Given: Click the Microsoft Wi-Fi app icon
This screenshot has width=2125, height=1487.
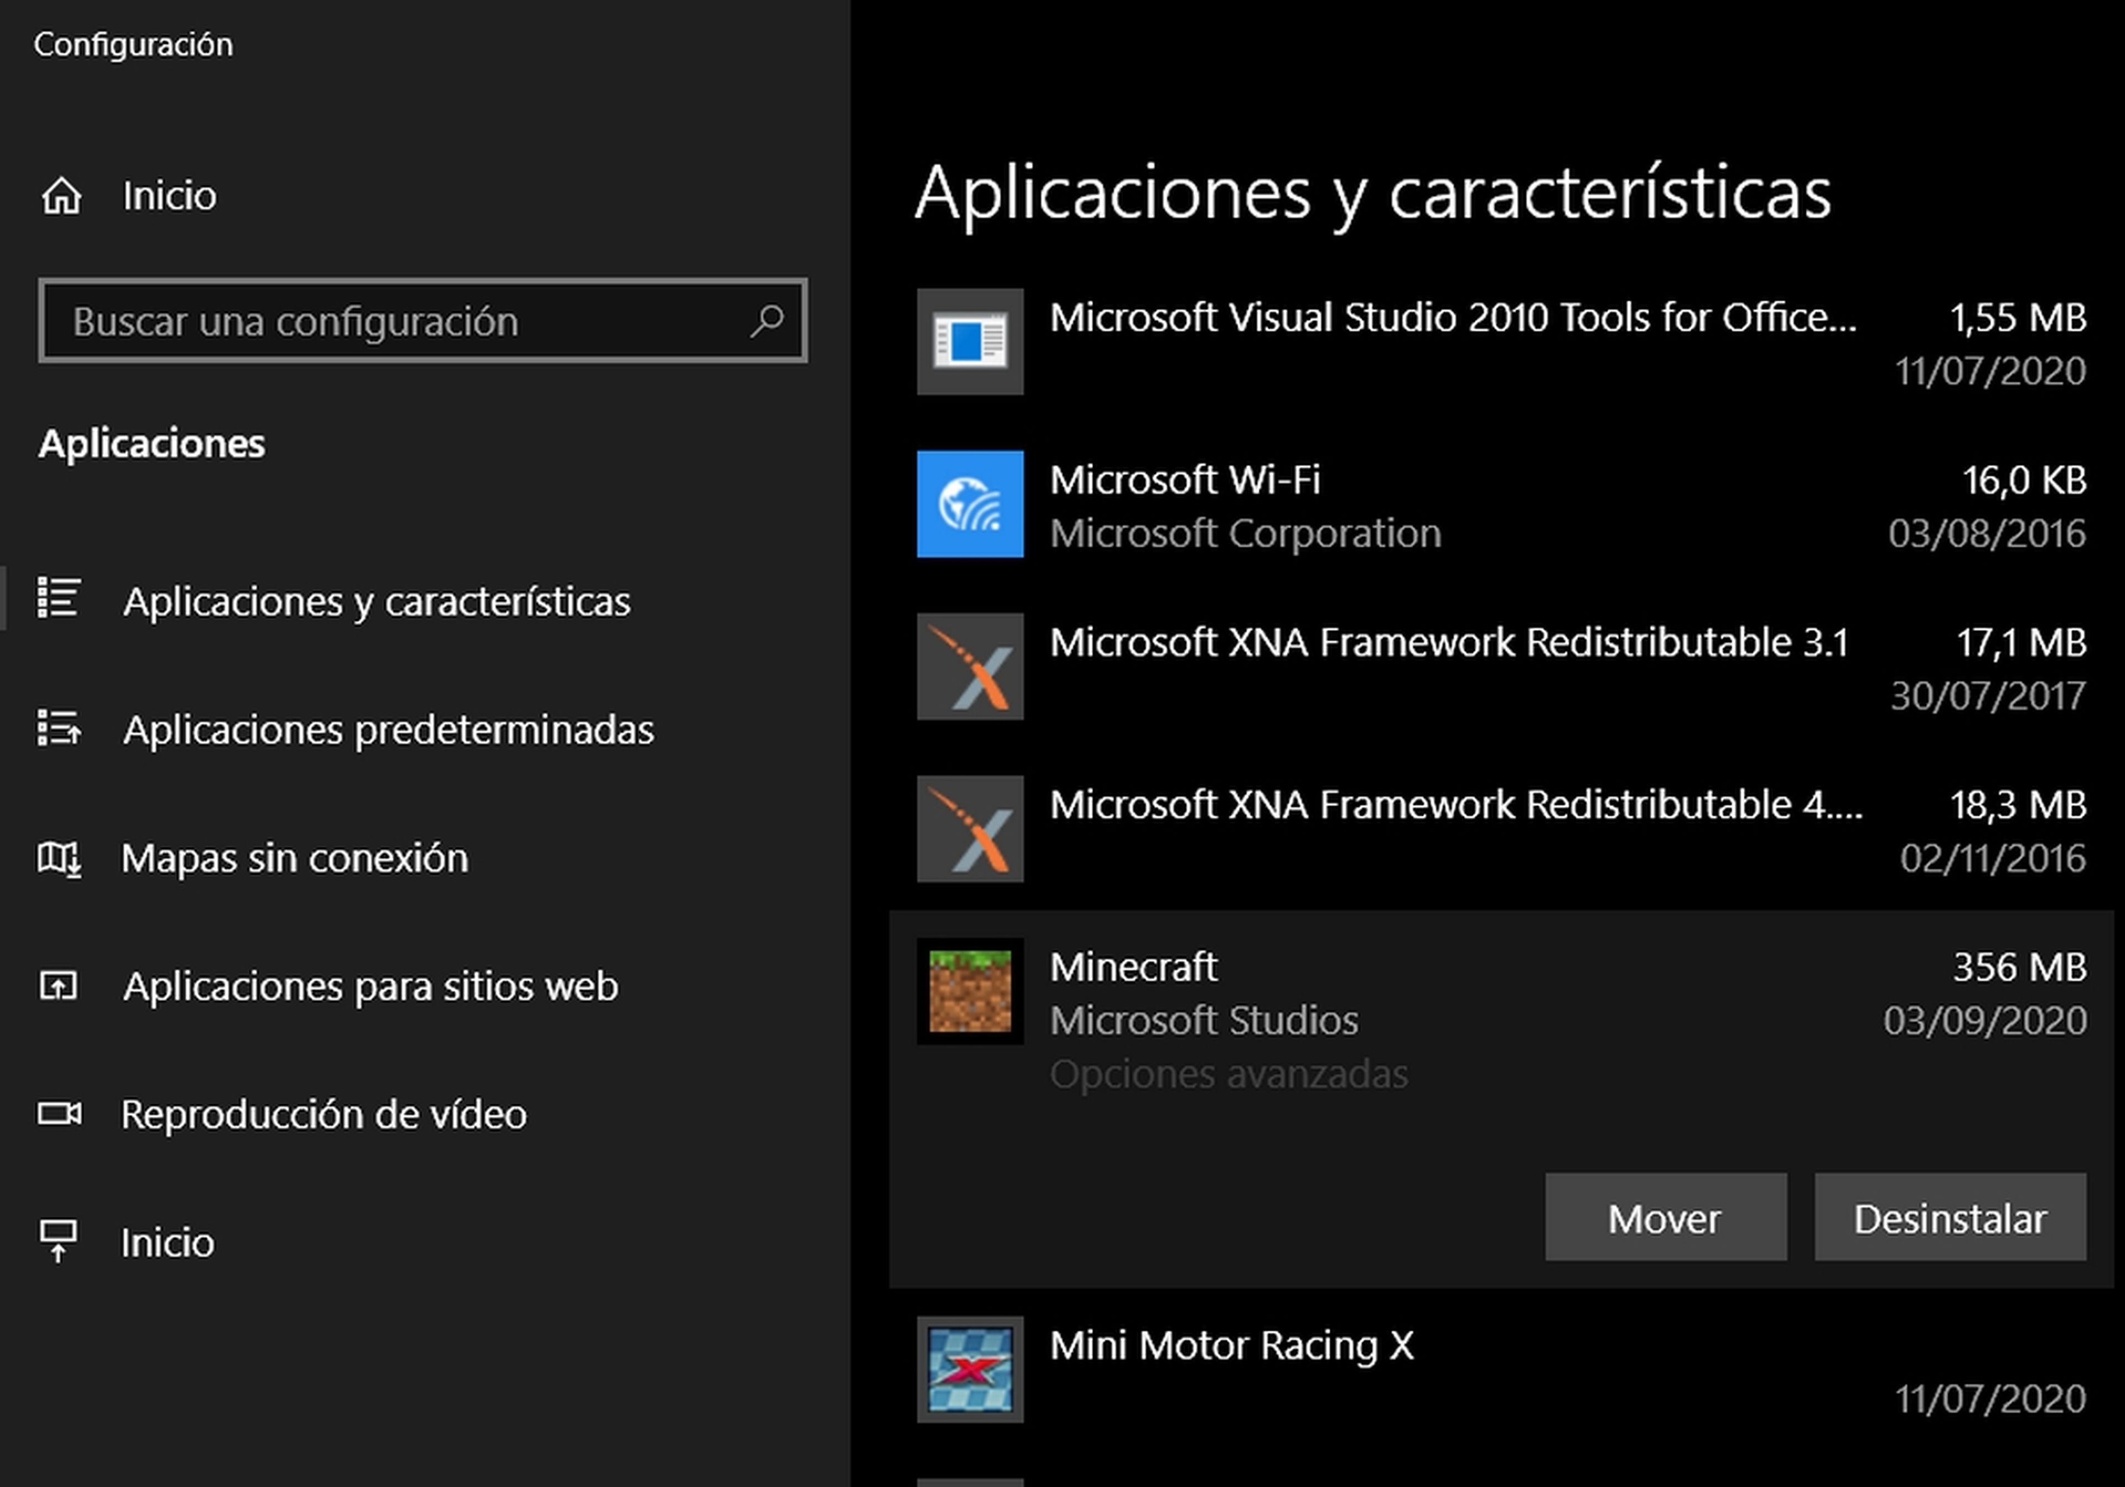Looking at the screenshot, I should (970, 505).
